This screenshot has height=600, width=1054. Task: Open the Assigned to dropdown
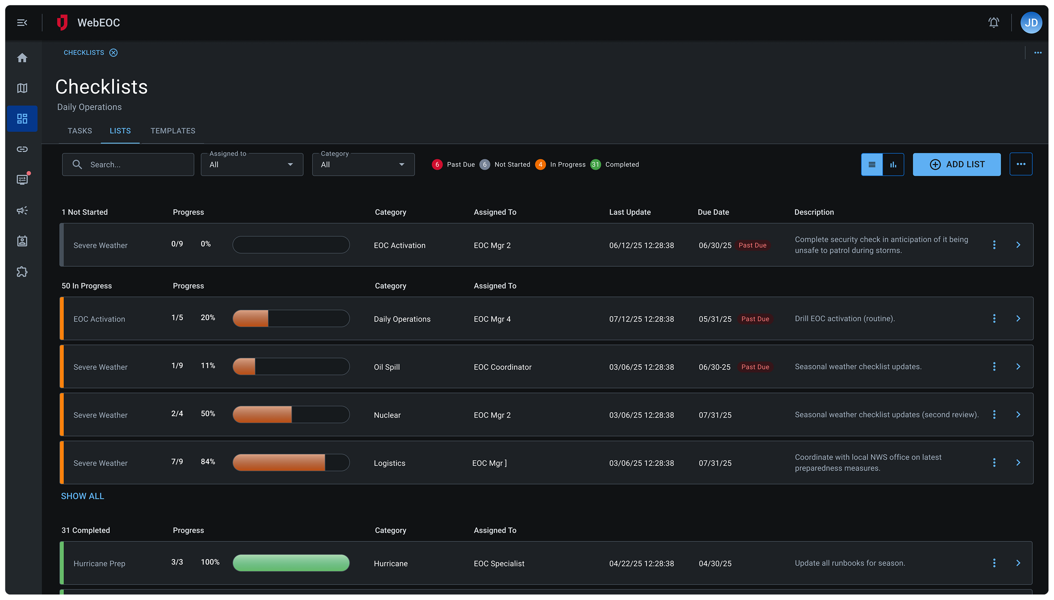pyautogui.click(x=252, y=164)
